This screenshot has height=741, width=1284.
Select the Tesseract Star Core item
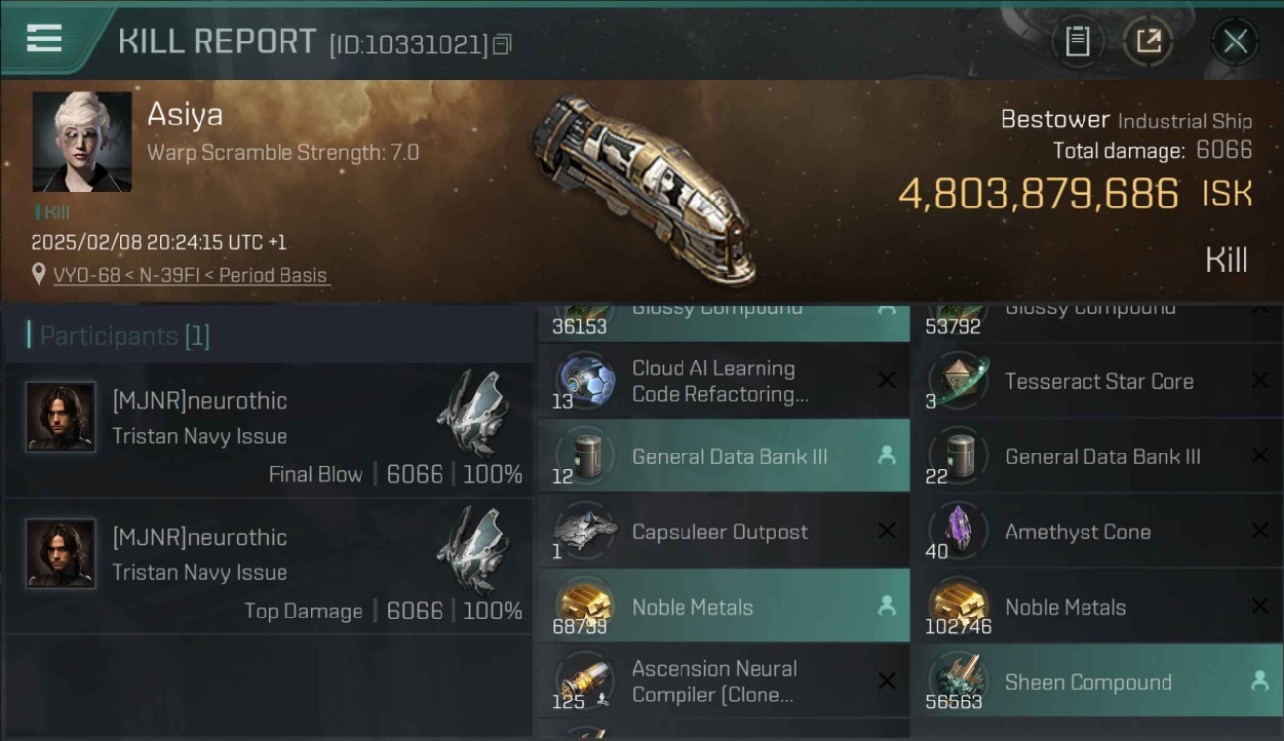[x=1097, y=381]
